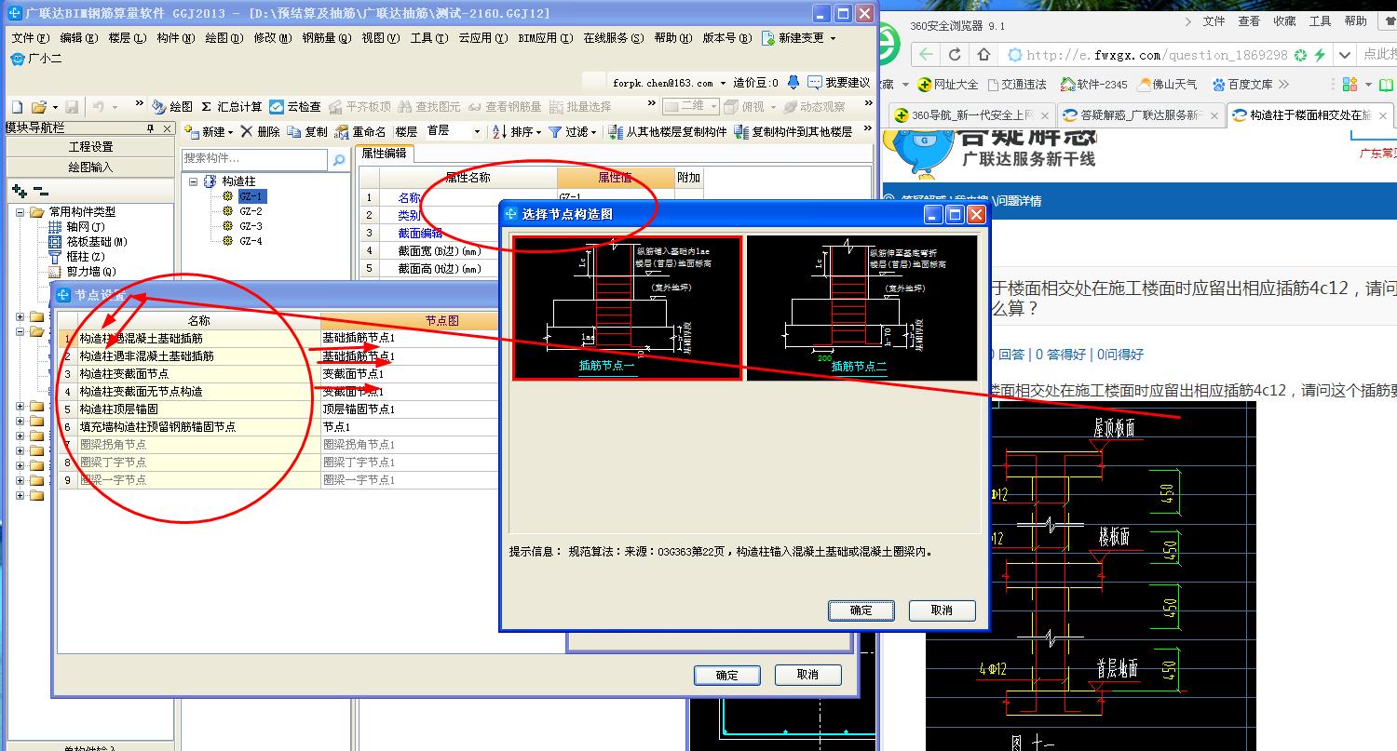Pin the 模块导航栏 panel
Image resolution: width=1397 pixels, height=751 pixels.
pyautogui.click(x=151, y=128)
